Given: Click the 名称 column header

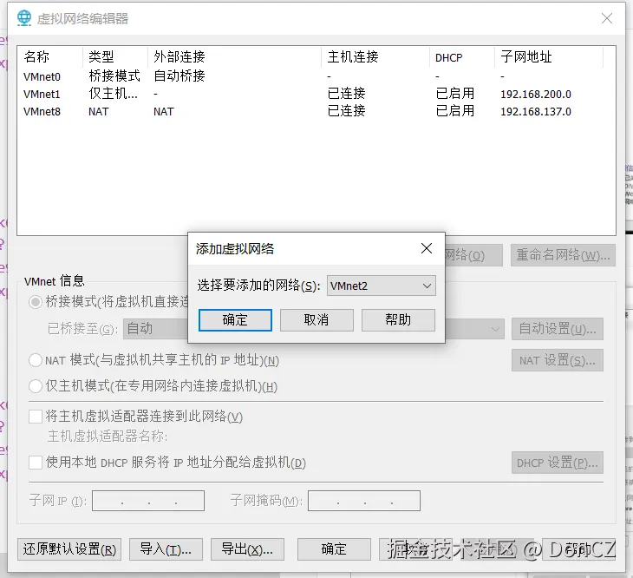Looking at the screenshot, I should [x=50, y=56].
